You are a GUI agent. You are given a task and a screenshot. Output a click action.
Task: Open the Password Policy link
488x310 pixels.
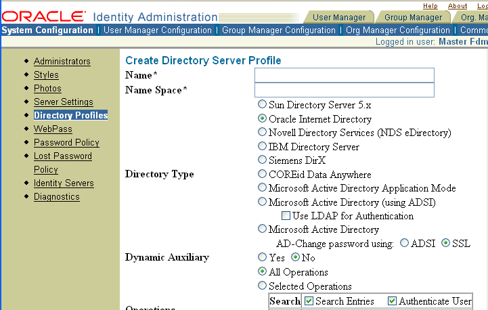[66, 143]
